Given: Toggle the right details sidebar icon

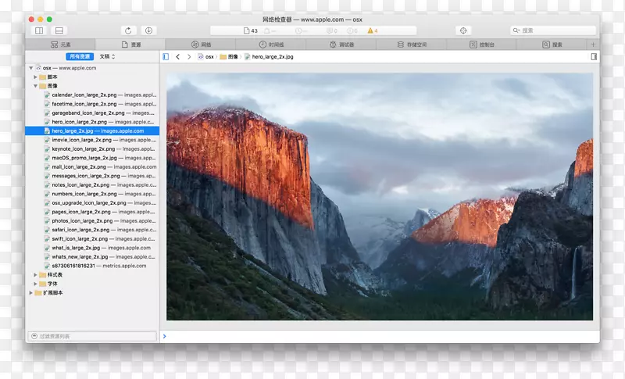Looking at the screenshot, I should coord(594,56).
